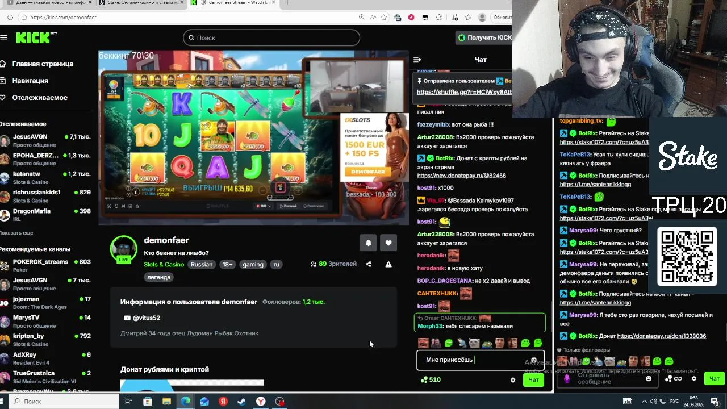Viewport: 727px width, 409px height.
Task: Open a new browser tab
Action: pos(287,3)
